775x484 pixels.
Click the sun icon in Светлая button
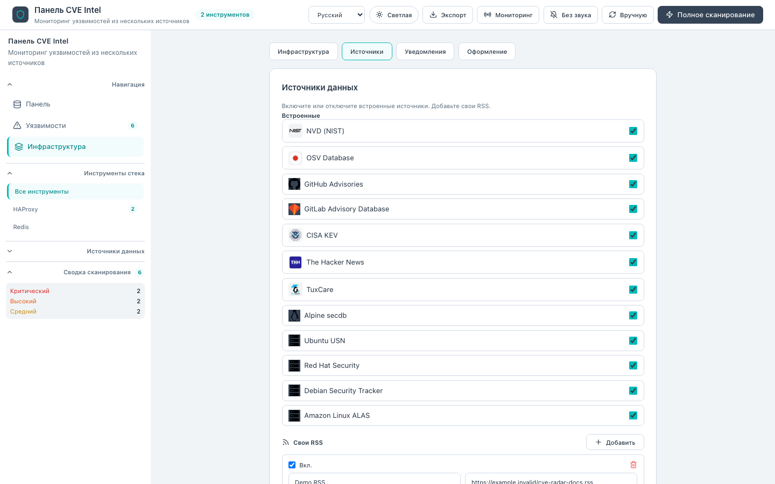(379, 15)
